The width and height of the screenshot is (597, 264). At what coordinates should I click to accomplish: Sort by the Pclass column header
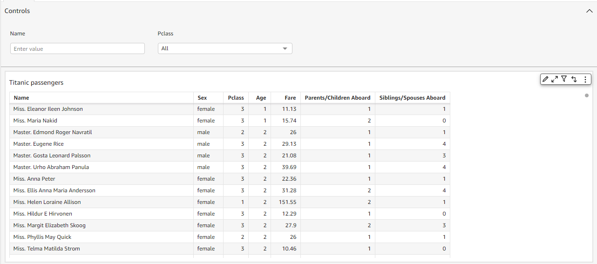pyautogui.click(x=236, y=98)
